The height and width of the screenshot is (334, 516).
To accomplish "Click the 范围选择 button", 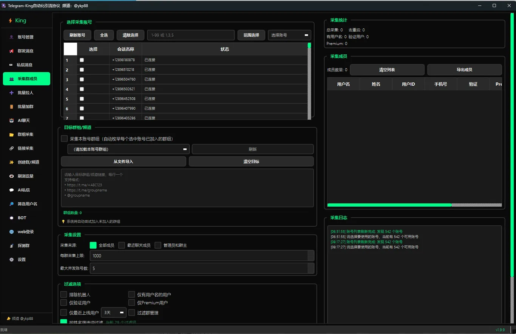I will pos(251,35).
